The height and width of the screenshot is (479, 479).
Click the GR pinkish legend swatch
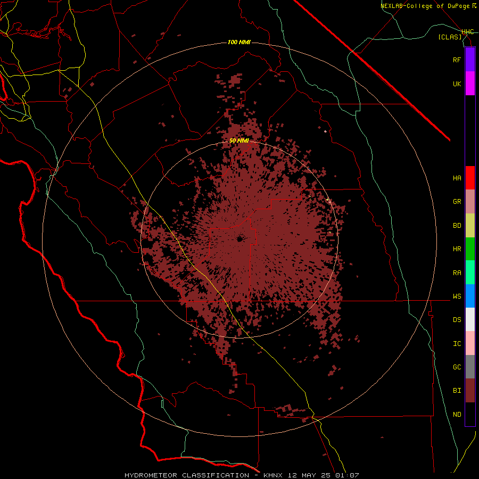[470, 202]
